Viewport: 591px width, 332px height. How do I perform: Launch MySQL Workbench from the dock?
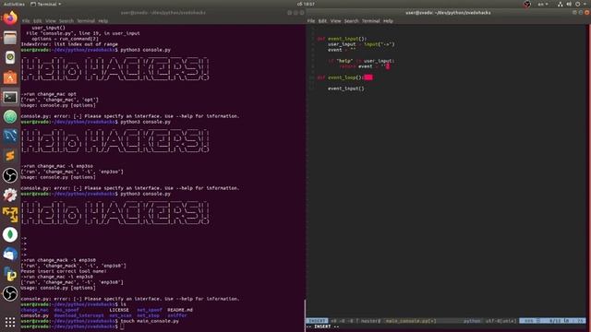click(10, 136)
